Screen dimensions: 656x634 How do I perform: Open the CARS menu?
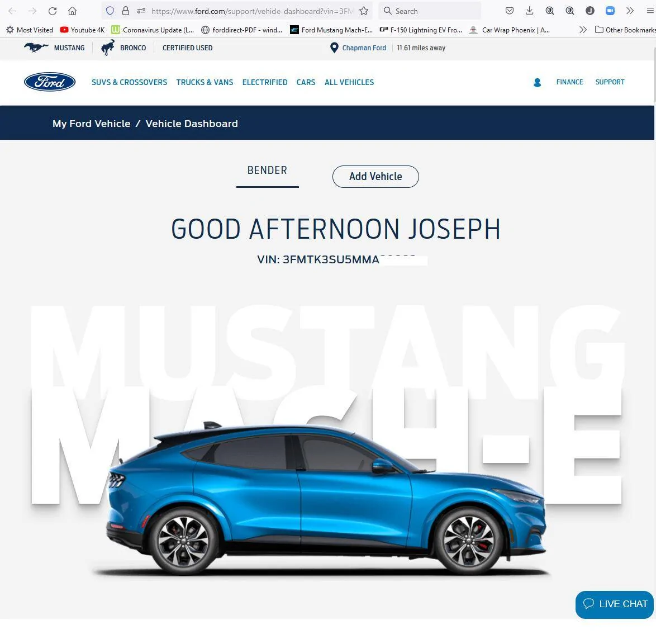[x=306, y=82]
